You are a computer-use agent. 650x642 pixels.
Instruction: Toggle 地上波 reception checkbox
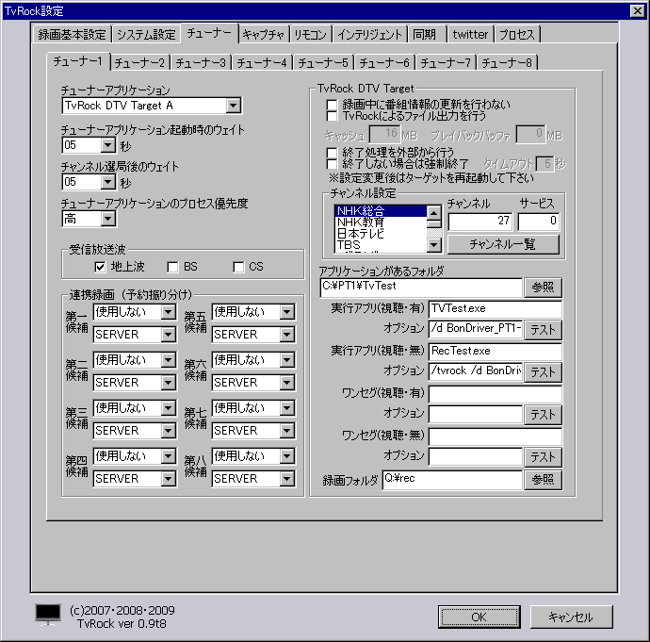coord(100,267)
